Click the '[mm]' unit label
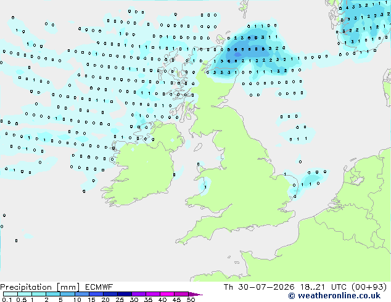This screenshot has height=302, width=391. click(x=68, y=287)
